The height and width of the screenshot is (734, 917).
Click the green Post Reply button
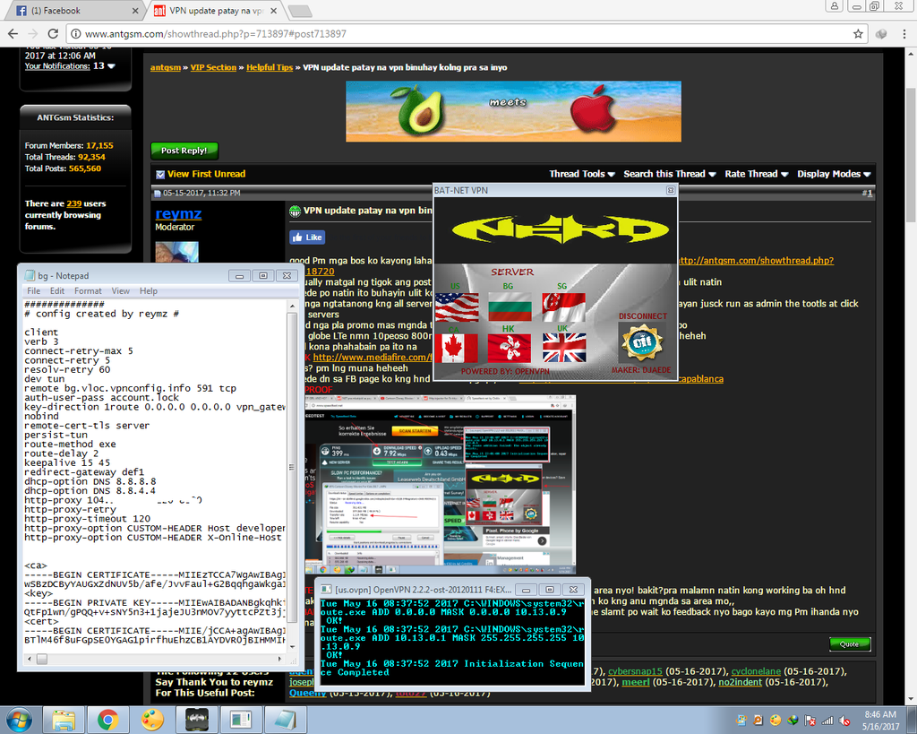(184, 151)
